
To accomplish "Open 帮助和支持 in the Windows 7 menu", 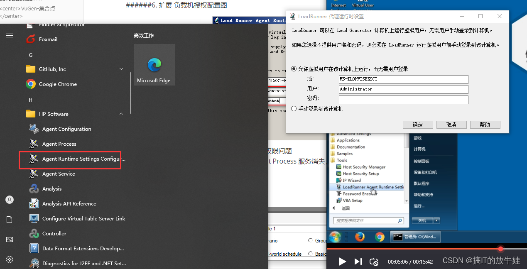I will tap(424, 195).
